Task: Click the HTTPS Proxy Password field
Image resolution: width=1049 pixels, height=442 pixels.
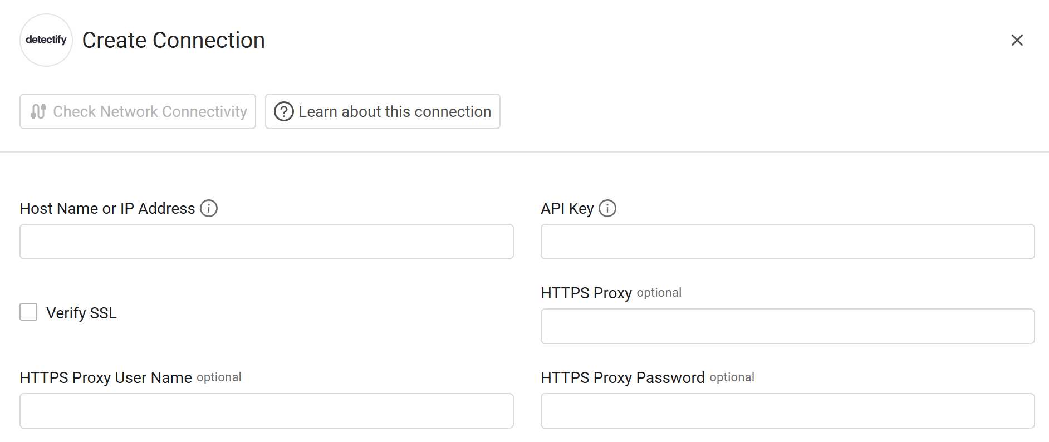Action: pos(787,410)
